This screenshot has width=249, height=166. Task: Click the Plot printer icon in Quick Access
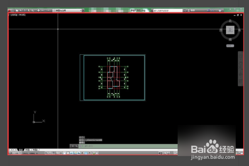pos(39,10)
